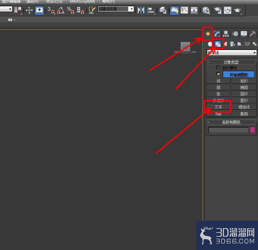Select the Lights category icon
This screenshot has width=258, height=250.
(225, 44)
